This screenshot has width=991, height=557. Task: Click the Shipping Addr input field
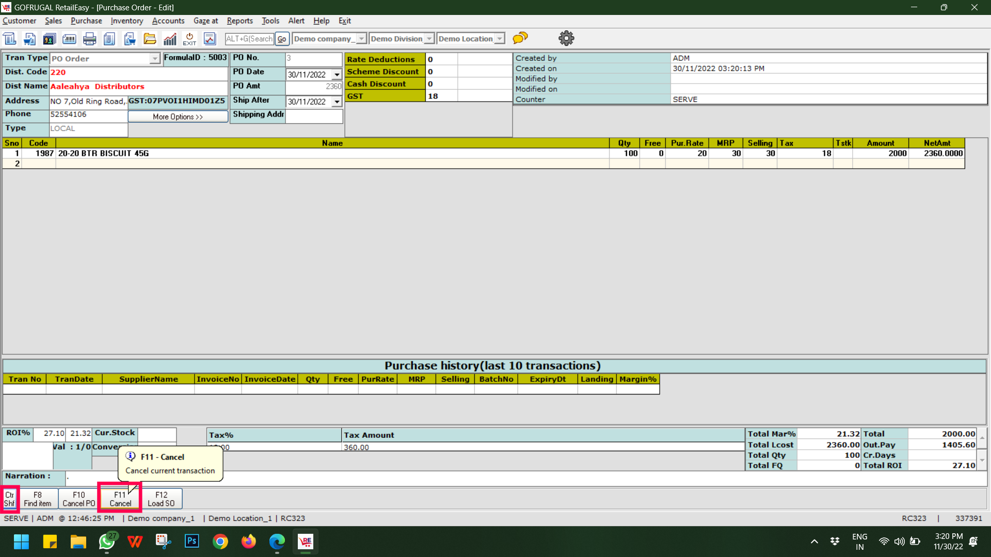[314, 117]
